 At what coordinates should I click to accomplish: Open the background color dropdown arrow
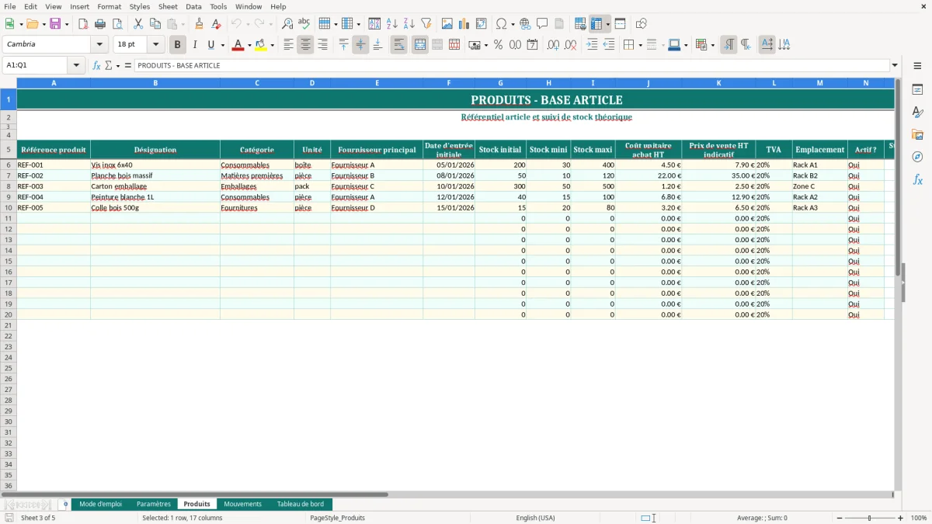[x=272, y=45]
